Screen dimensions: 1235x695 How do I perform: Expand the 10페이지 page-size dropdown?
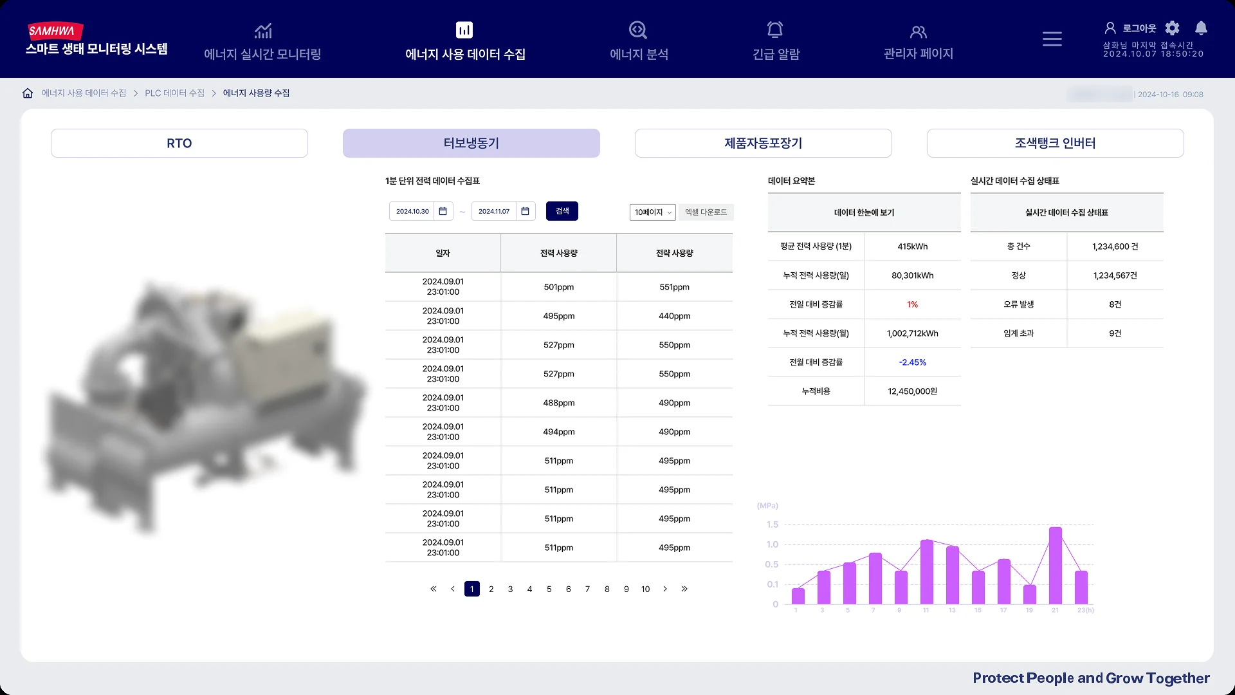pyautogui.click(x=652, y=212)
